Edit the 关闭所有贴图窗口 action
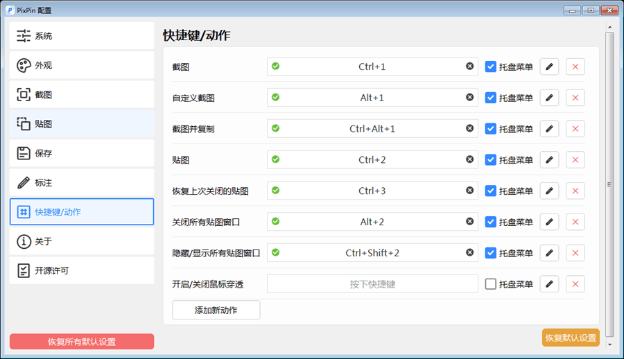Viewport: 624px width, 359px height. pos(549,222)
